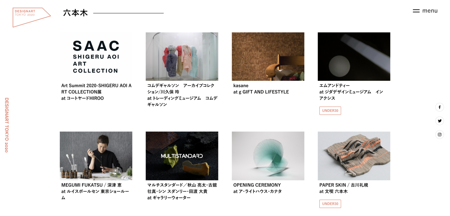Open the Instagram icon link

click(x=440, y=134)
